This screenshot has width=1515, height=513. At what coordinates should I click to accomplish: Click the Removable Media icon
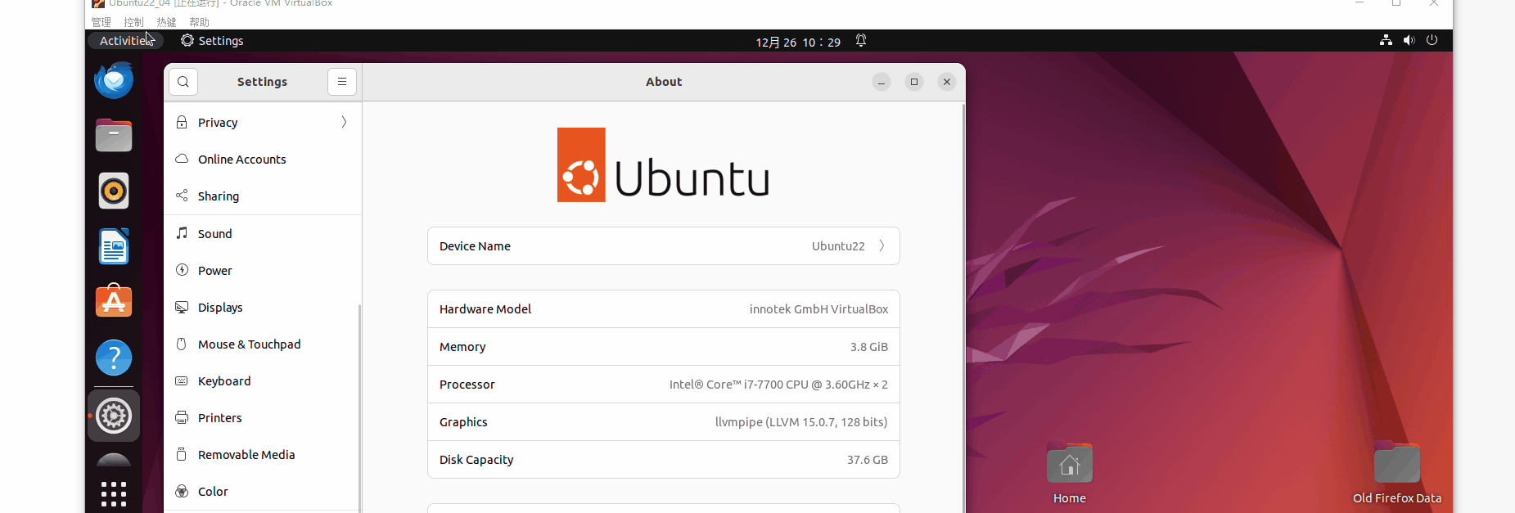[182, 454]
